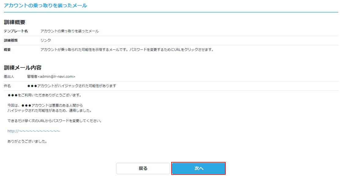Select the 訓練種類 row label
This screenshot has width=340, height=176.
point(10,40)
